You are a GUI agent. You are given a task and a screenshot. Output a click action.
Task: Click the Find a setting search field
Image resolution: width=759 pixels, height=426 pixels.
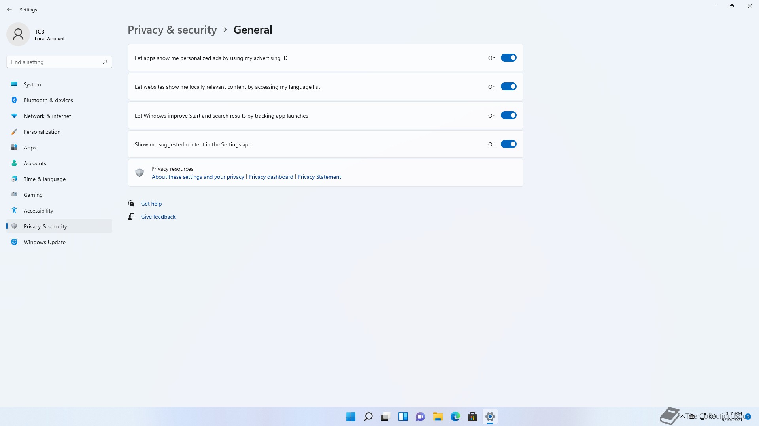click(x=59, y=62)
